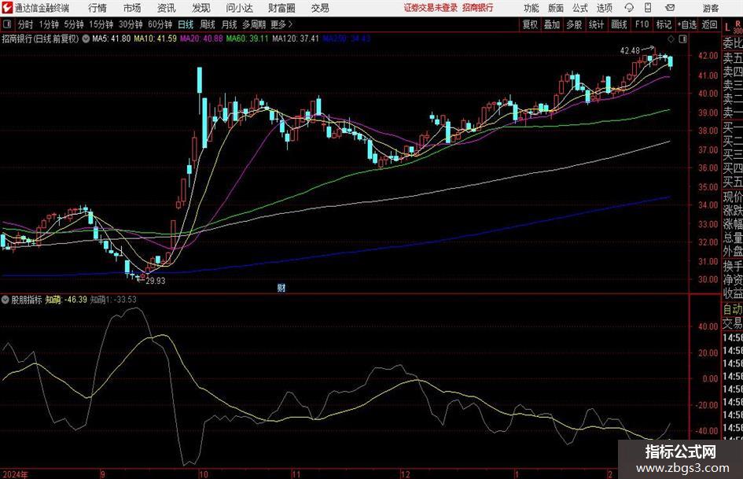Click month 10 on the time axis
Screen dimensions: 743x479
(x=204, y=474)
